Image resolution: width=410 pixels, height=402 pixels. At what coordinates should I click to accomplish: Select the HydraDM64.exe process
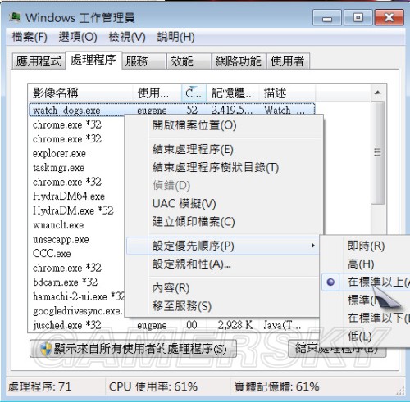[69, 196]
